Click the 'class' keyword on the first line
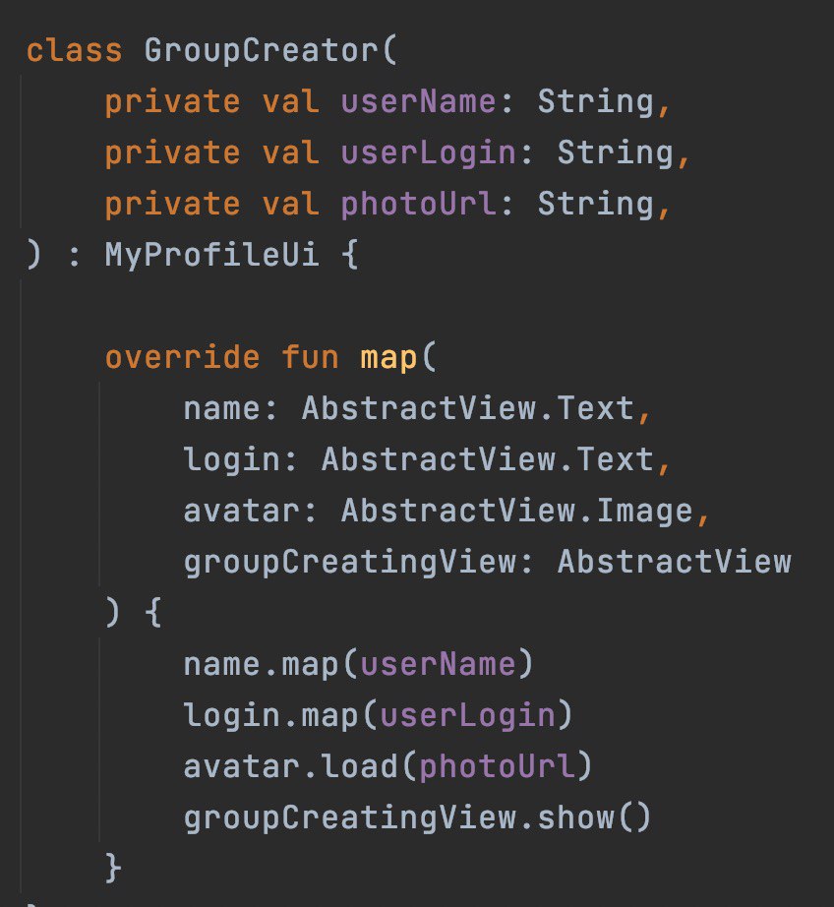Screen dimensions: 834x907 point(75,50)
